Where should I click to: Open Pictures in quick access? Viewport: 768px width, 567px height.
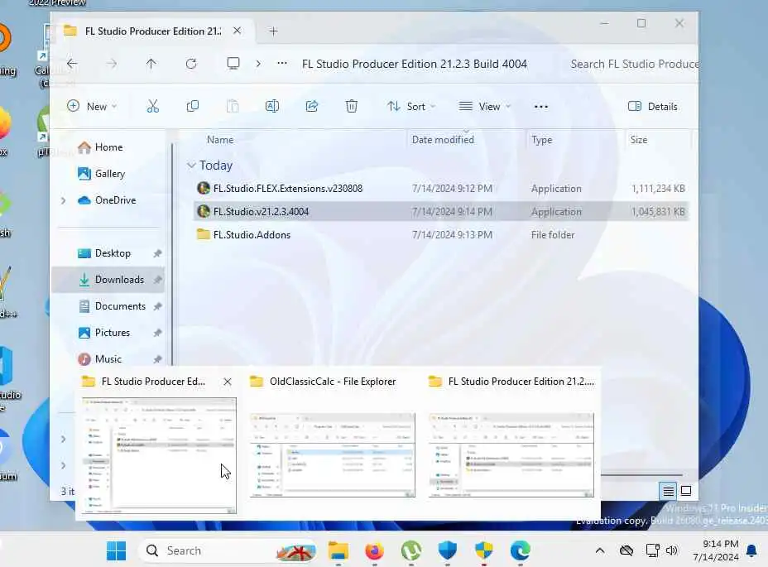113,333
